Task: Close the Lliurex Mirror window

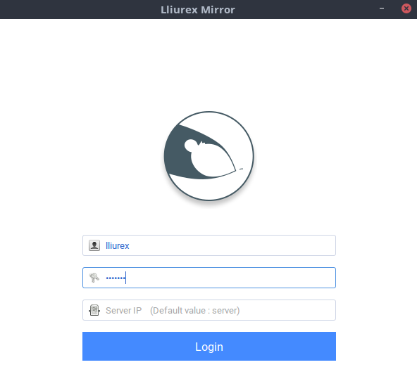Action: [x=406, y=8]
